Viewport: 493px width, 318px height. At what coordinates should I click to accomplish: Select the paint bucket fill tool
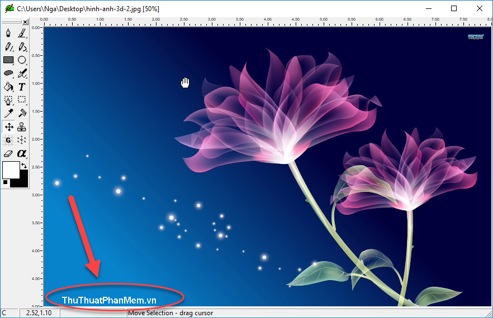coord(8,86)
